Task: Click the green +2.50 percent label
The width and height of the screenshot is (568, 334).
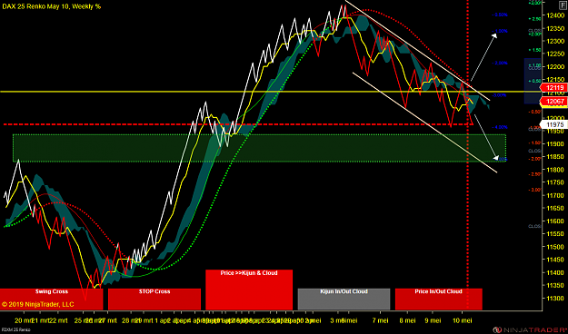Action: (x=534, y=18)
